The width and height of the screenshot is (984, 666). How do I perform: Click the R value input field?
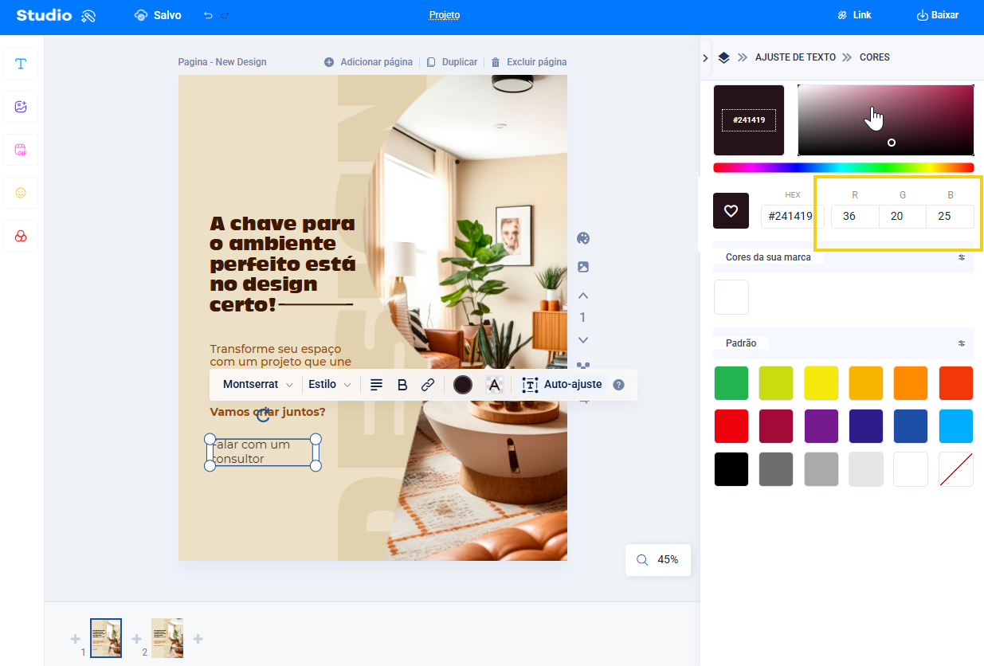(855, 216)
